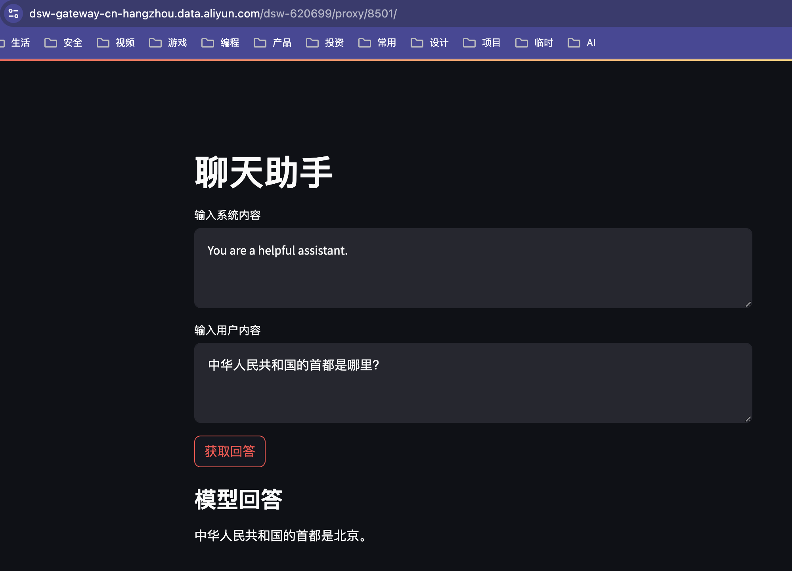This screenshot has height=571, width=792.
Task: Click the user content text area
Action: (473, 383)
